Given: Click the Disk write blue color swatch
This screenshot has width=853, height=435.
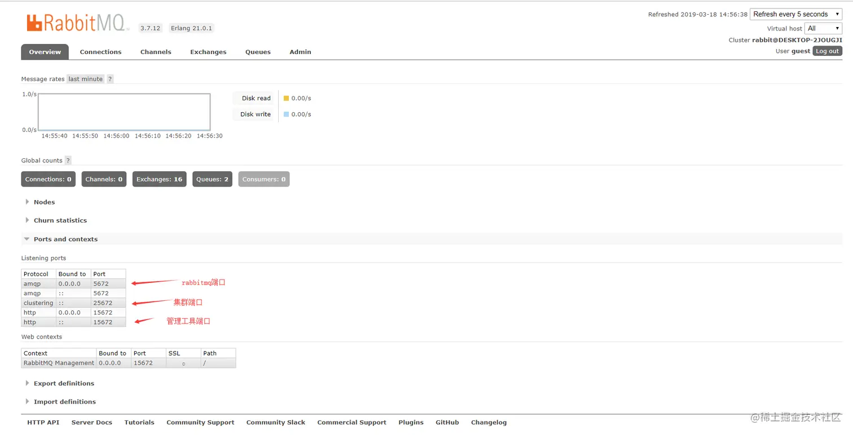Looking at the screenshot, I should click(286, 114).
